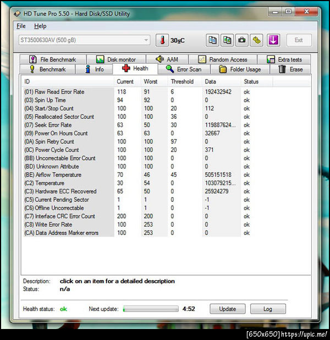
Task: Click the thermometer temperature icon
Action: 162,40
